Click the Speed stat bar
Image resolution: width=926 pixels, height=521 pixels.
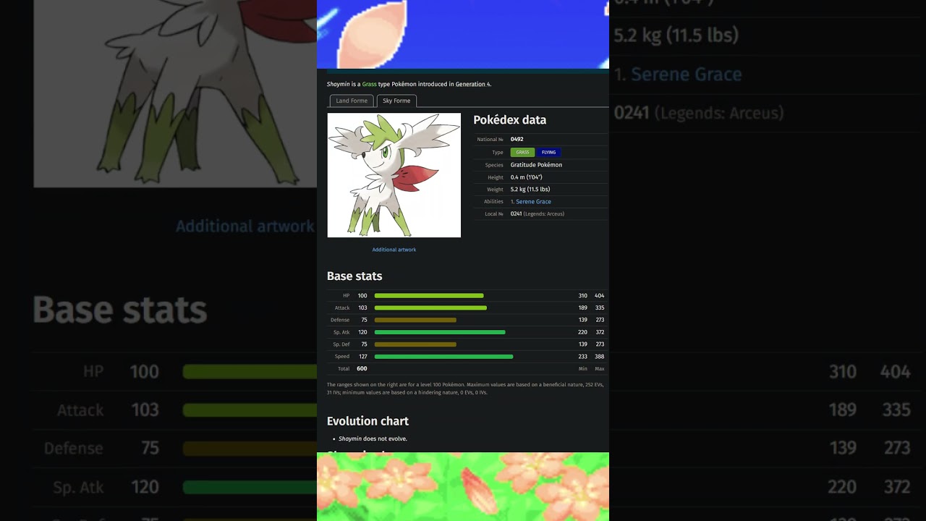[x=444, y=357]
